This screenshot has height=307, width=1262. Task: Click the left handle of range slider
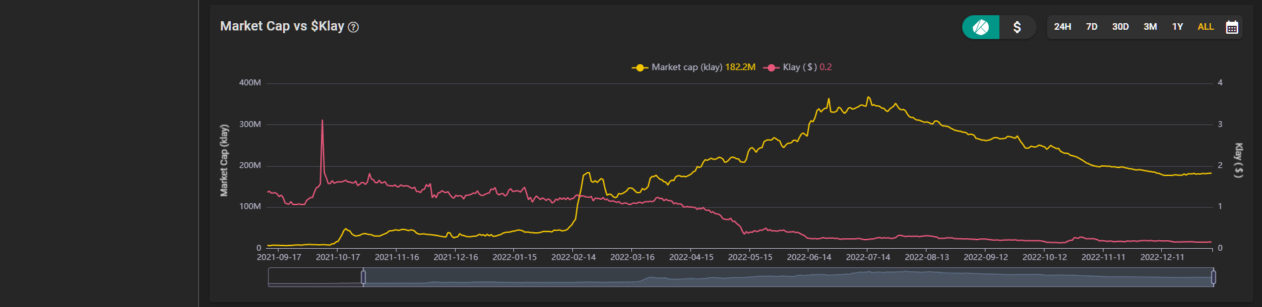tap(363, 277)
